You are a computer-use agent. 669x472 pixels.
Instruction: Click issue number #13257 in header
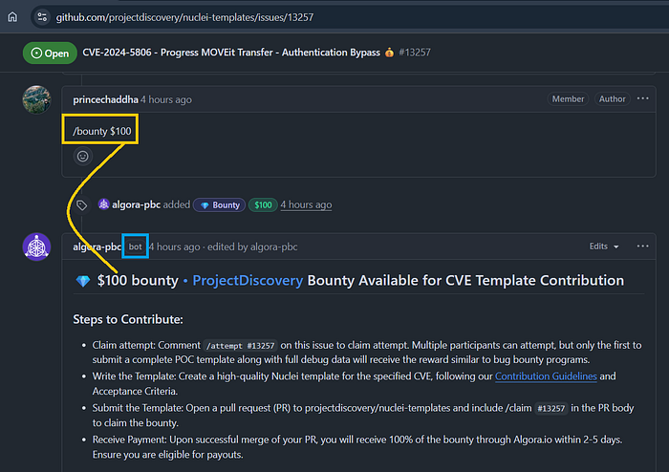click(415, 53)
